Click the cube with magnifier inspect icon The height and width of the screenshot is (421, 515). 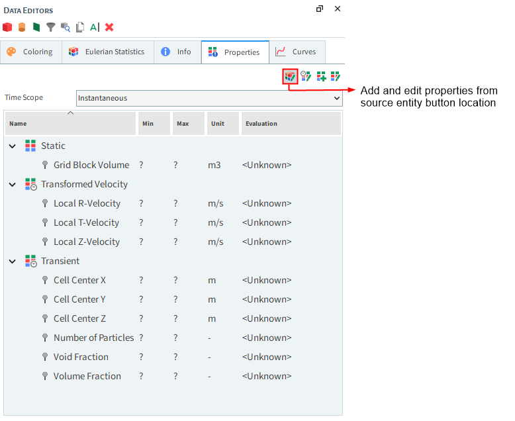[66, 27]
